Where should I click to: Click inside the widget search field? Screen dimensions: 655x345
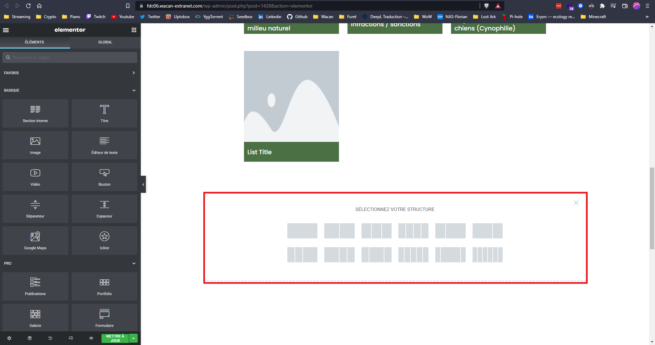pyautogui.click(x=70, y=57)
